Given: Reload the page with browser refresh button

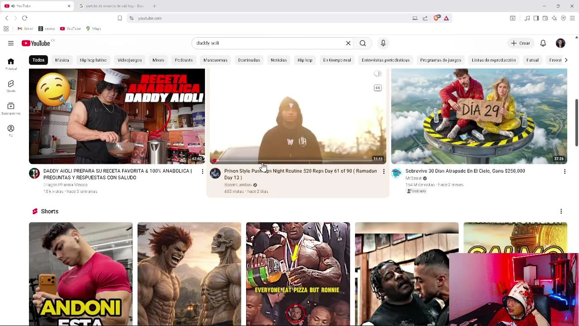Looking at the screenshot, I should click(24, 18).
